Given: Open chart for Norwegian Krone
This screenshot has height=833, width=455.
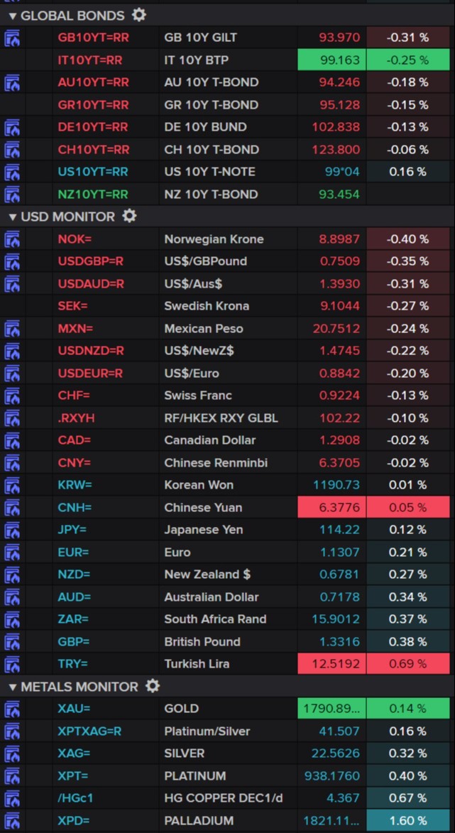Looking at the screenshot, I should 11,239.
